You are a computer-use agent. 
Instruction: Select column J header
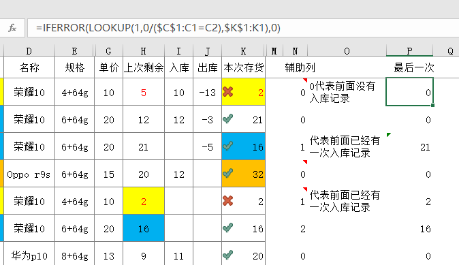pos(207,51)
